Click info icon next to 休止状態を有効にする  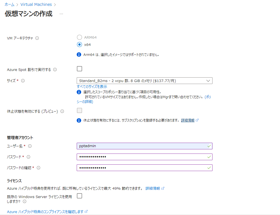(x=62, y=111)
